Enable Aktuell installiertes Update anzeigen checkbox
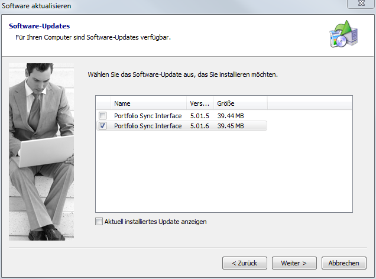This screenshot has width=376, height=279. tap(99, 222)
